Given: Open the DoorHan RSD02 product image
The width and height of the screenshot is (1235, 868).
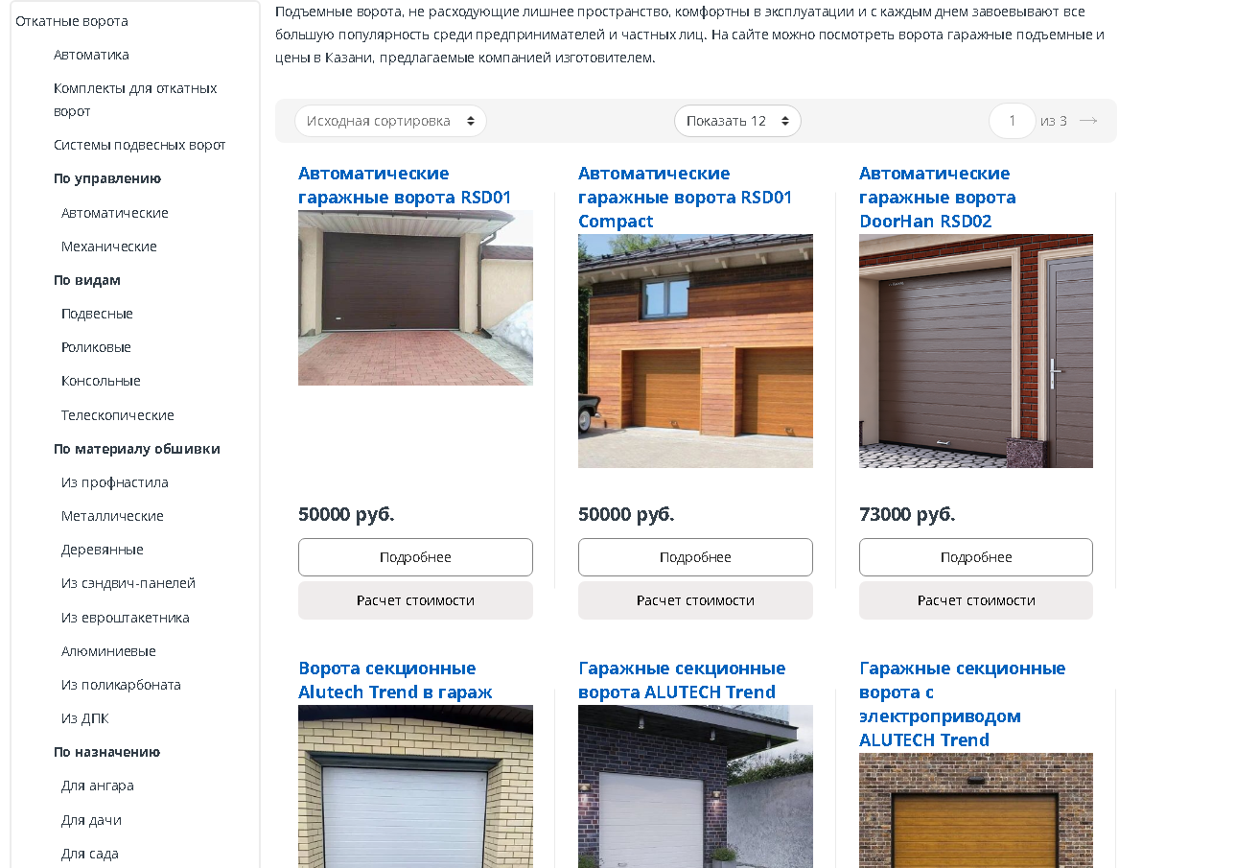Looking at the screenshot, I should (x=976, y=351).
